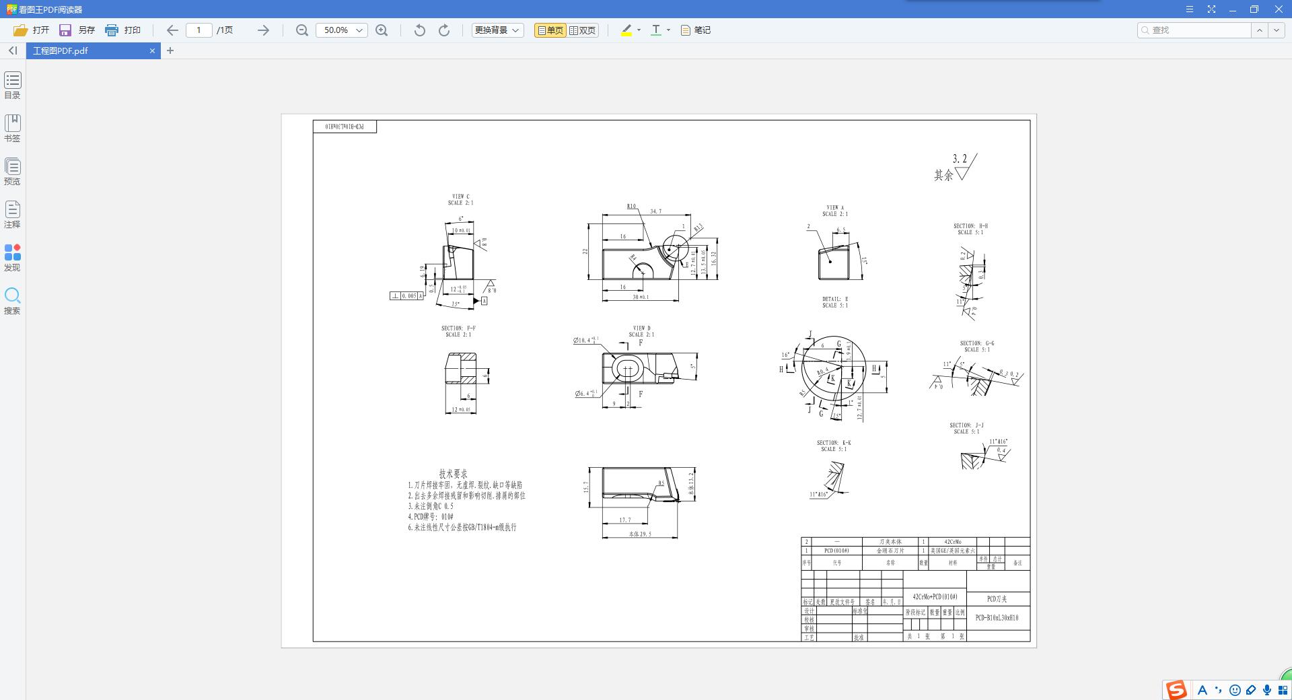This screenshot has height=700, width=1292.
Task: Zoom out with the minus magnifier
Action: [302, 30]
